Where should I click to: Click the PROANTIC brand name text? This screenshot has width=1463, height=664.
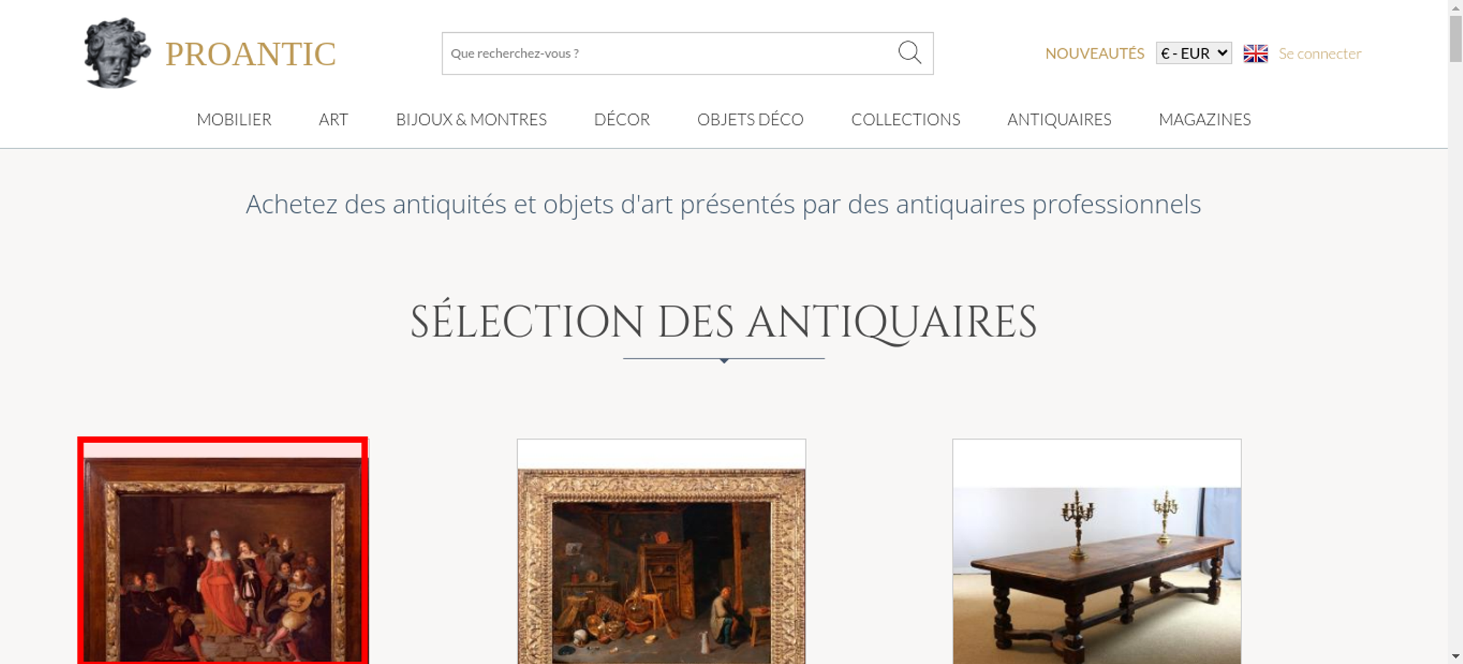click(250, 54)
